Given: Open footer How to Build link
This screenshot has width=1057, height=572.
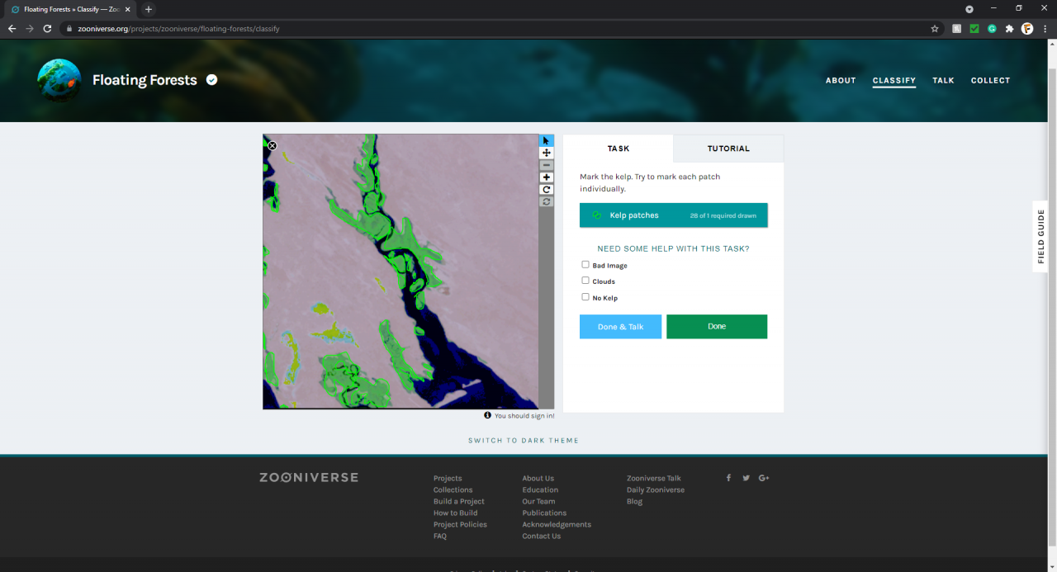Looking at the screenshot, I should 456,513.
